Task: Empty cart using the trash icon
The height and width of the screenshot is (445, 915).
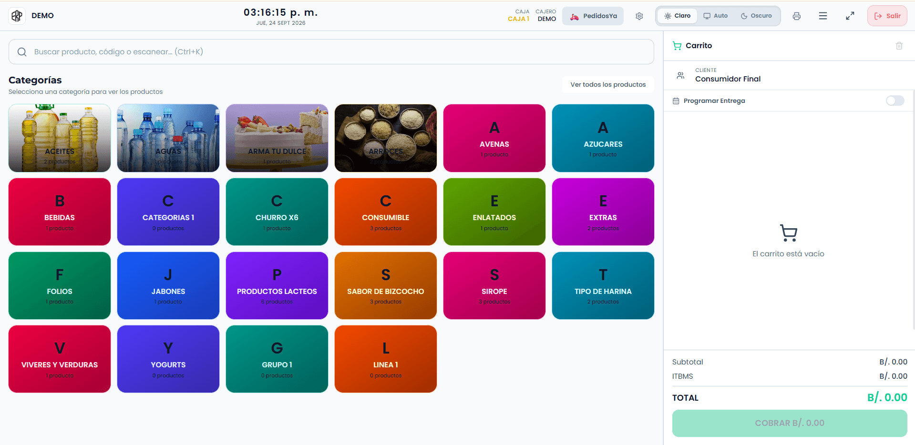Action: (899, 46)
